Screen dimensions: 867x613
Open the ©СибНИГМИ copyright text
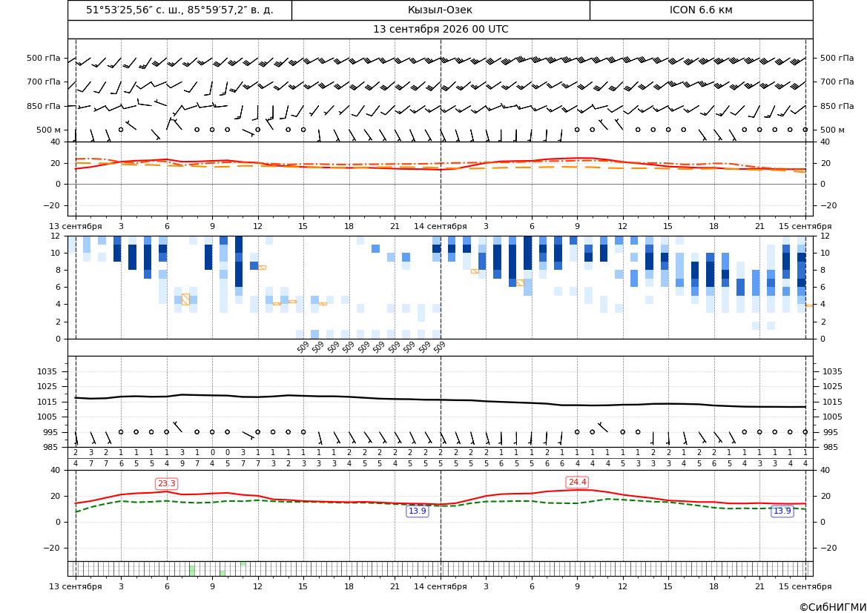(833, 607)
